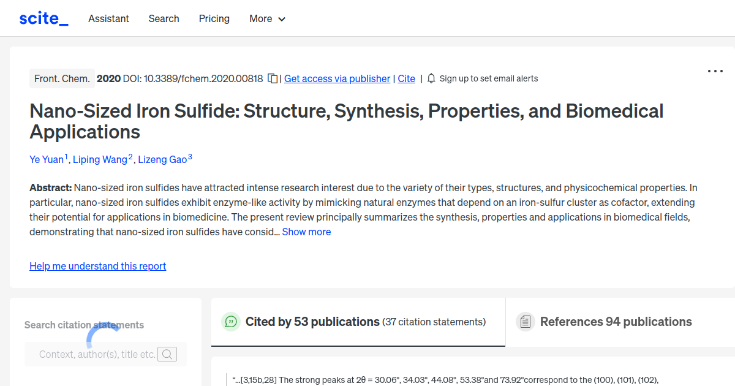The height and width of the screenshot is (386, 735).
Task: Open the Assistant page
Action: tap(108, 19)
